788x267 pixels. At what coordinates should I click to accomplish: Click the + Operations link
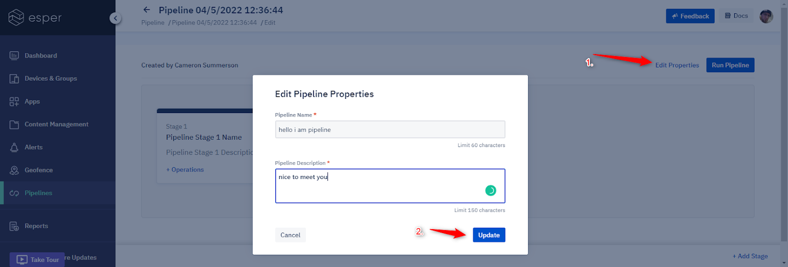[x=185, y=170]
